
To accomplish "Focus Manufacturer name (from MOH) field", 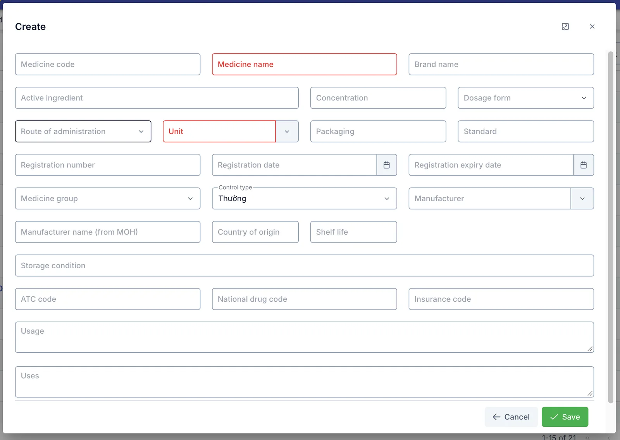I will (x=108, y=232).
